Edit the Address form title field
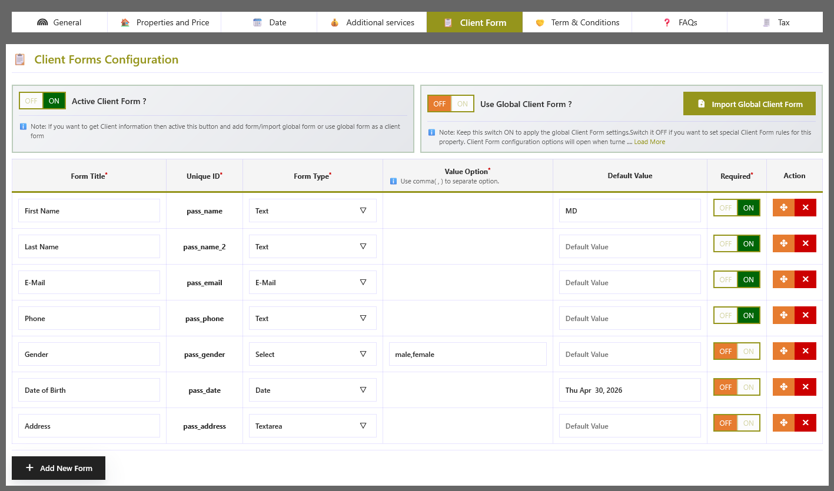Image resolution: width=834 pixels, height=491 pixels. coord(89,426)
